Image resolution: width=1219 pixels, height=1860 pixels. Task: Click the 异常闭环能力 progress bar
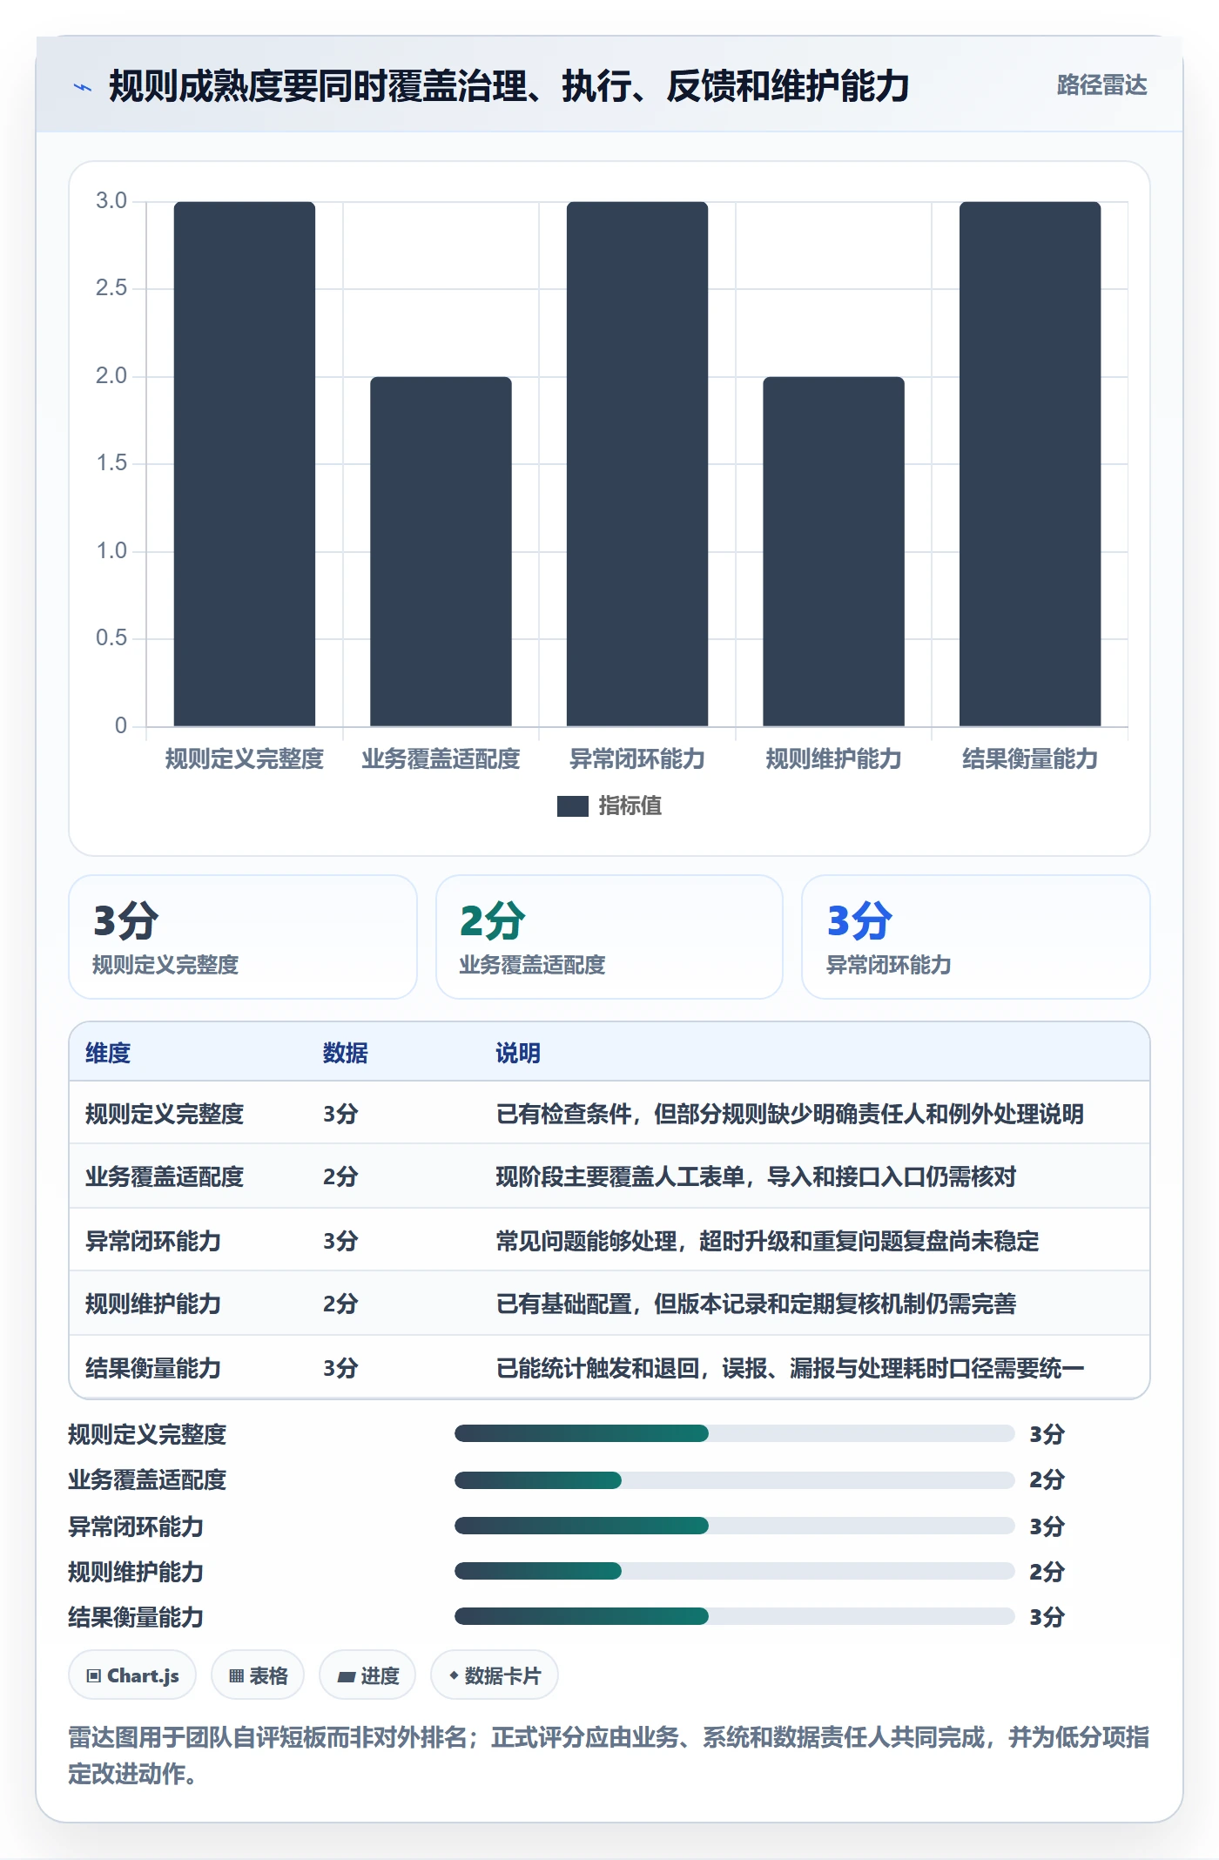734,1526
